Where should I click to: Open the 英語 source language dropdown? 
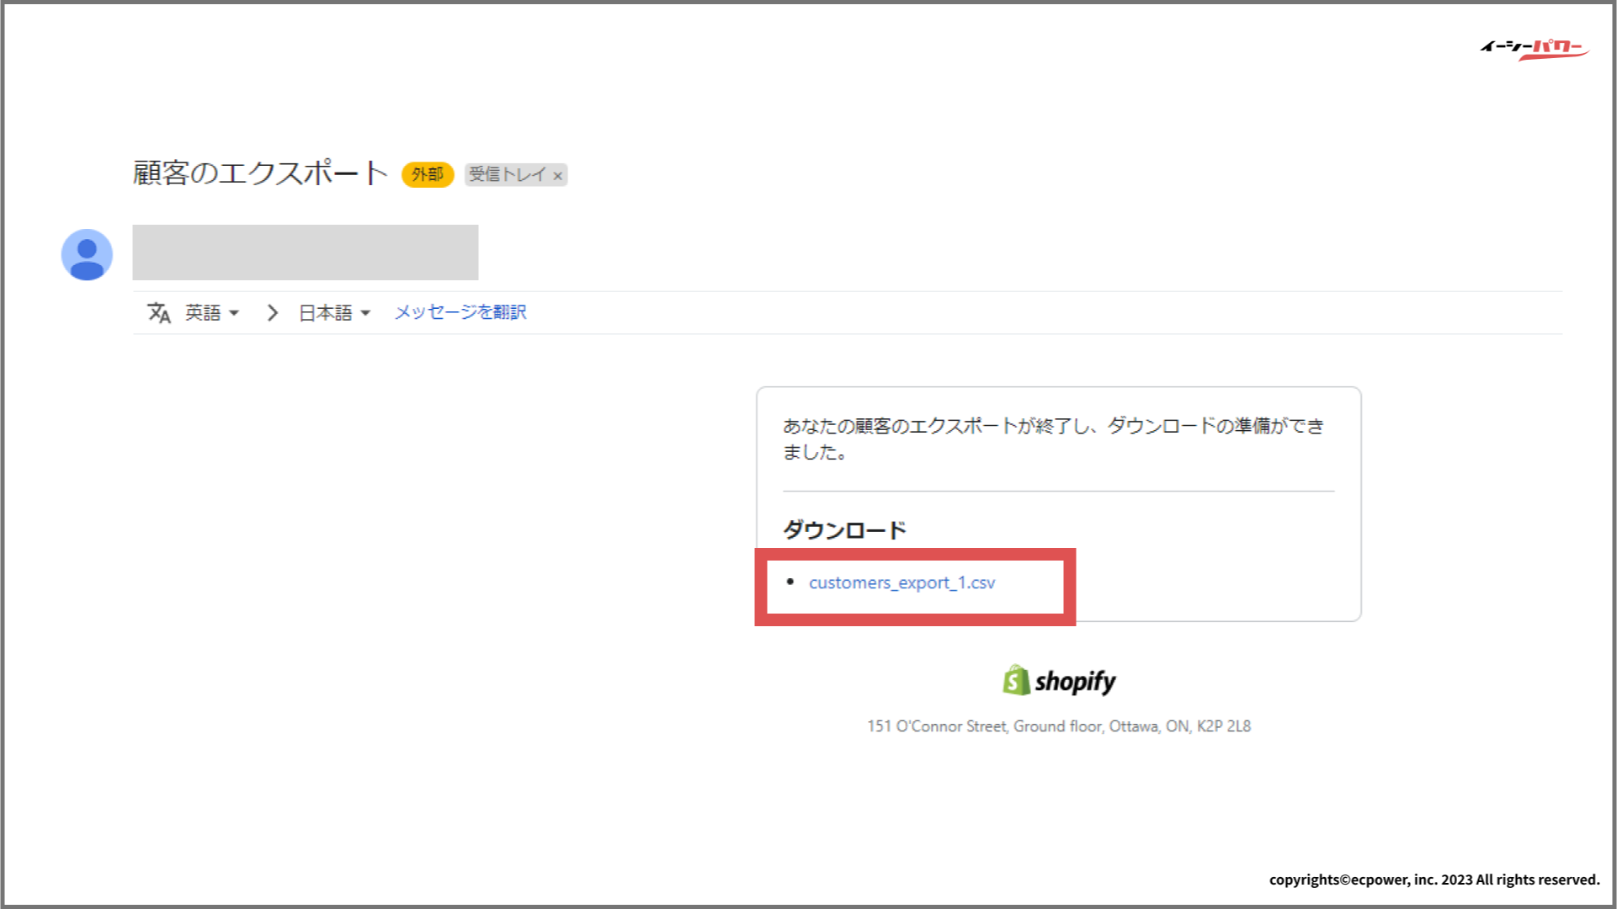212,313
